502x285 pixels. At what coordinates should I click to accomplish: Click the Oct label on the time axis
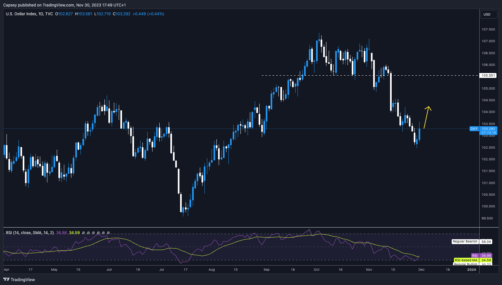coord(316,269)
